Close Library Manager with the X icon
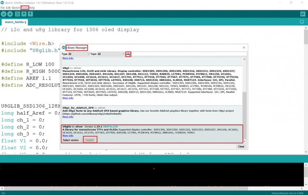308x195 pixels. [244, 48]
